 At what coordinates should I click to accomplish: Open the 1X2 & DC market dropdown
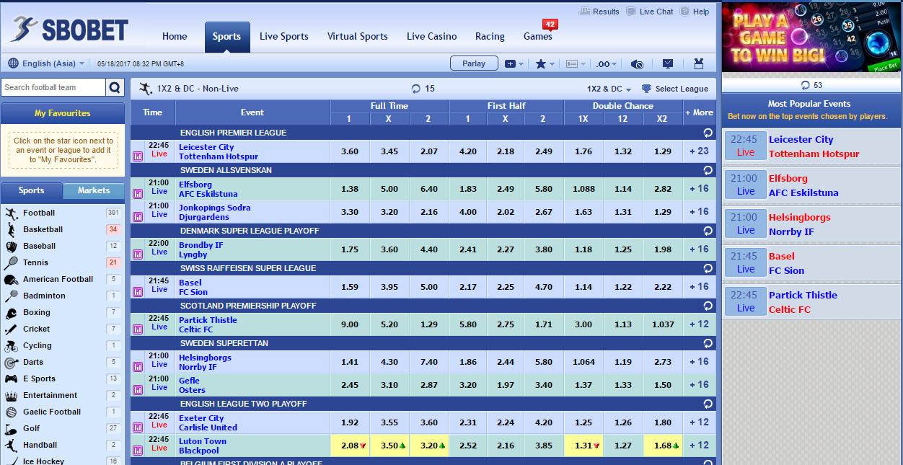pyautogui.click(x=609, y=89)
